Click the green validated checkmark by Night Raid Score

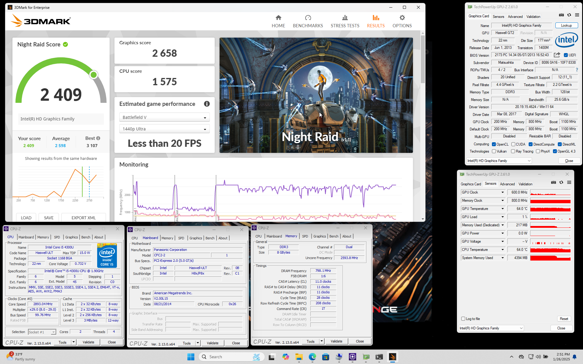65,44
